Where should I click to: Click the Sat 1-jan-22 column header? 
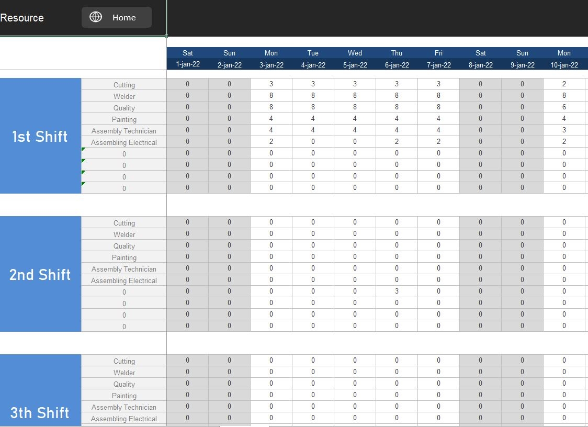(187, 59)
